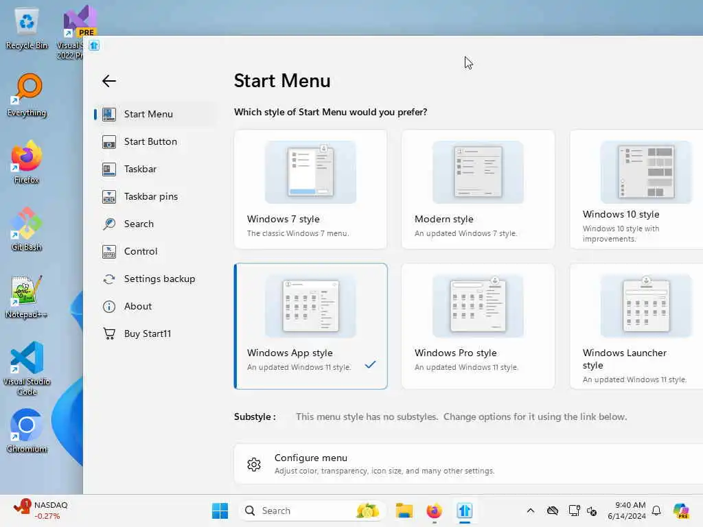The height and width of the screenshot is (527, 703).
Task: Open the Start Menu sidebar section
Action: [x=154, y=115]
